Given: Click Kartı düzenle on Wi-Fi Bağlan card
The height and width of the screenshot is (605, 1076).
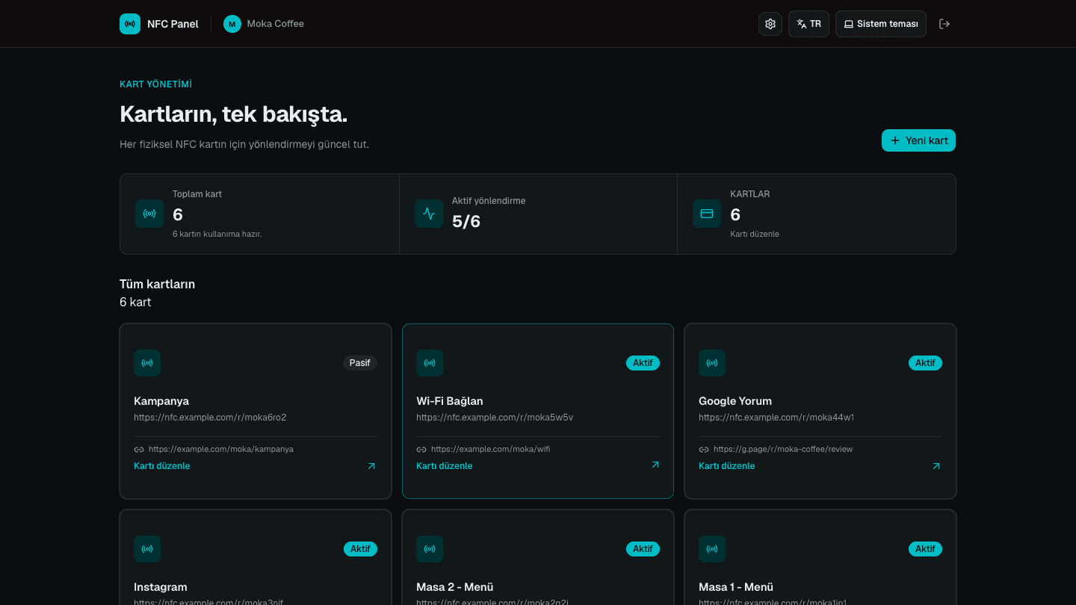Looking at the screenshot, I should 445,466.
